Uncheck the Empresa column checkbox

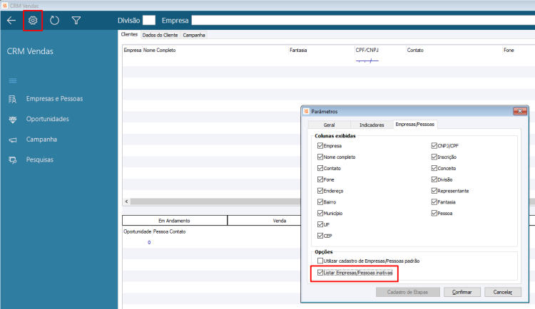point(320,146)
